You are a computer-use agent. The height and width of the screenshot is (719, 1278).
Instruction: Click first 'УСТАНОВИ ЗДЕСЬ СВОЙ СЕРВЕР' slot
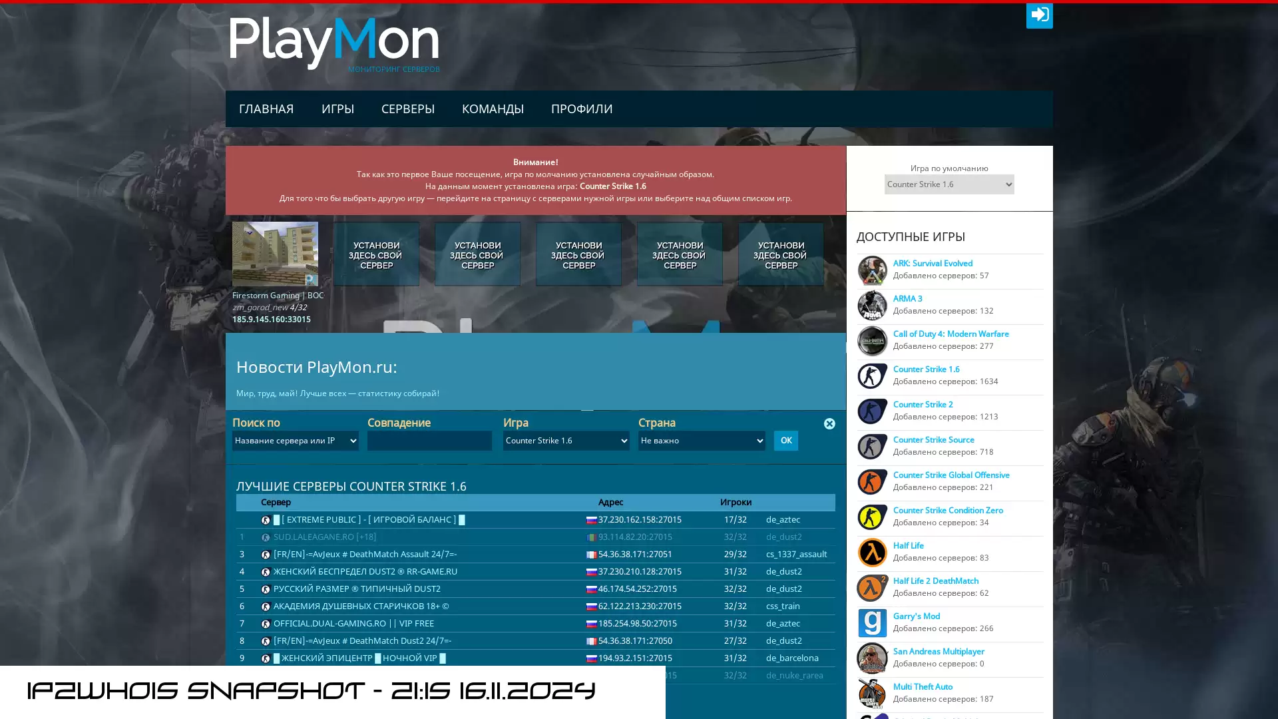376,254
